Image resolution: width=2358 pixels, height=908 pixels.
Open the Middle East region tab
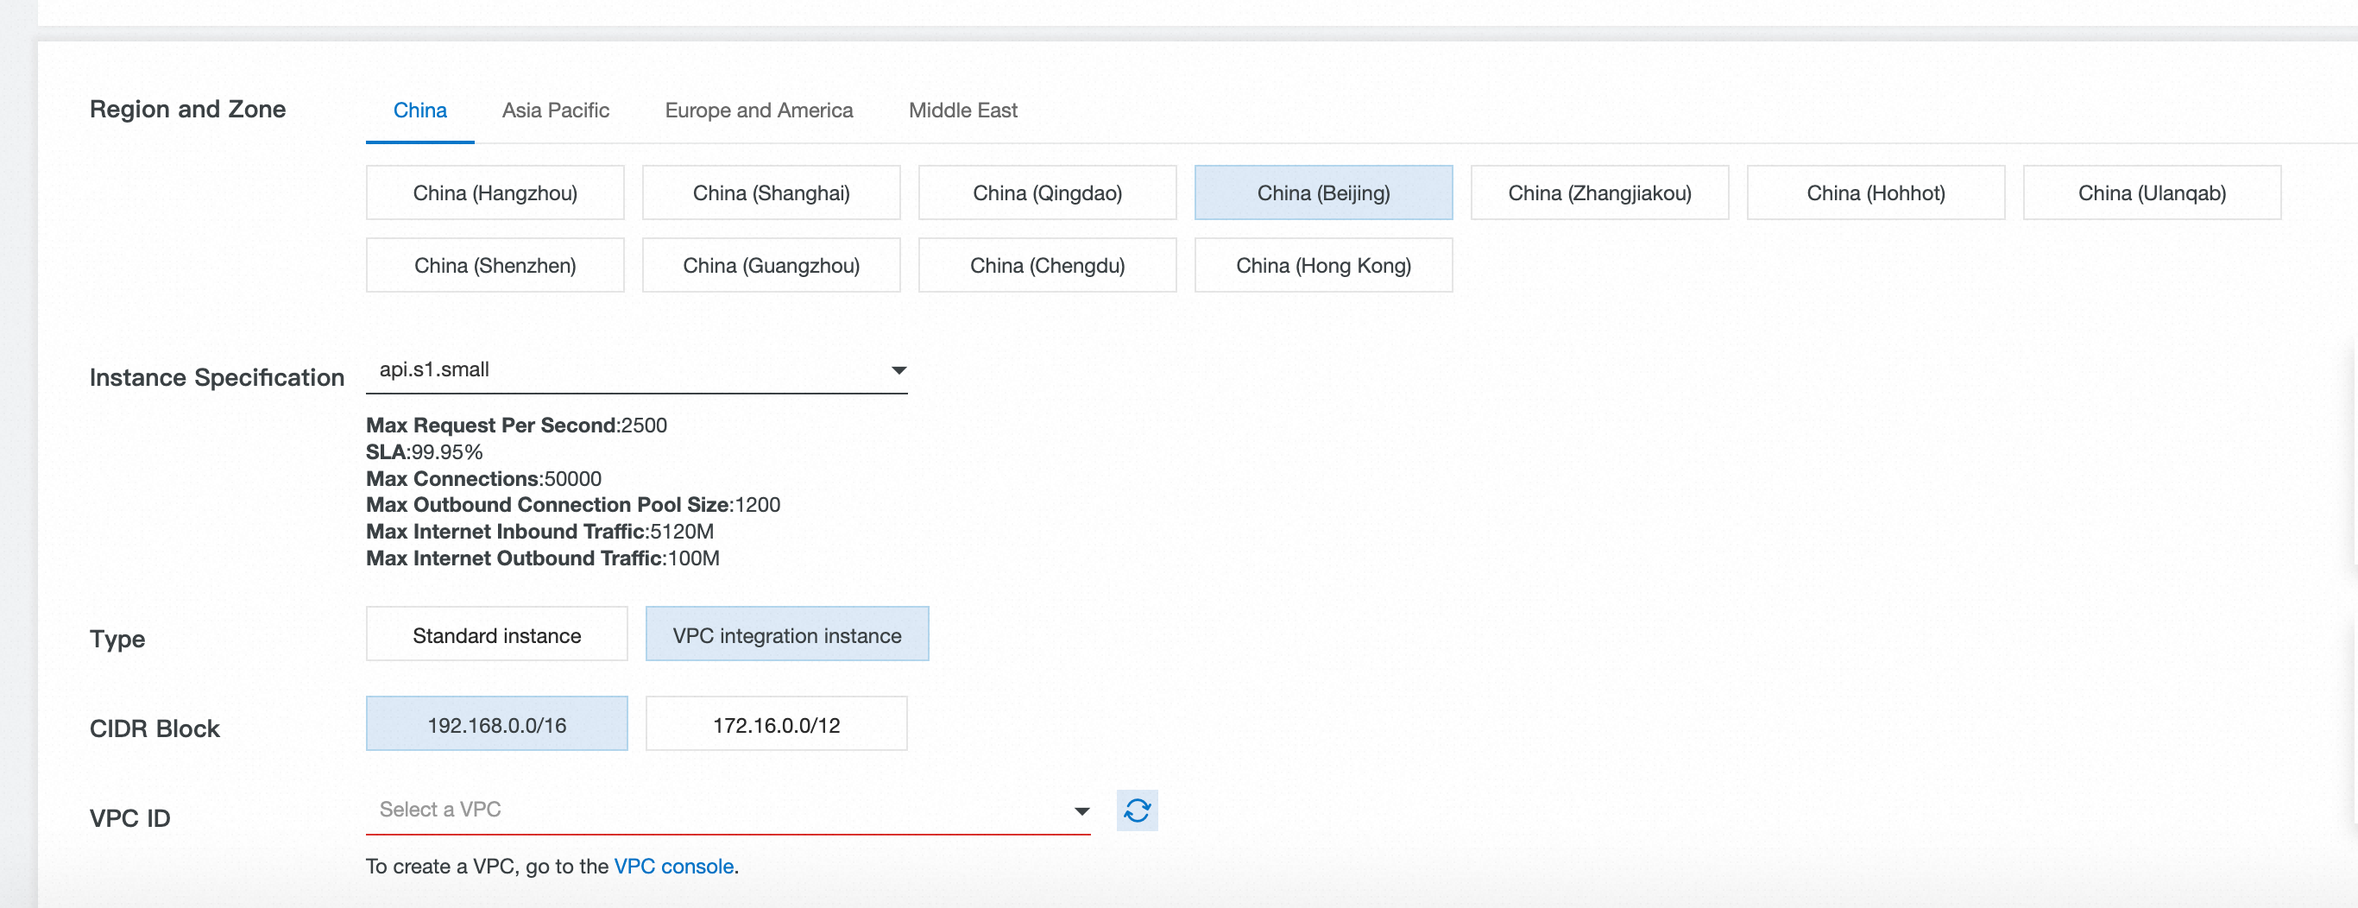[x=963, y=110]
